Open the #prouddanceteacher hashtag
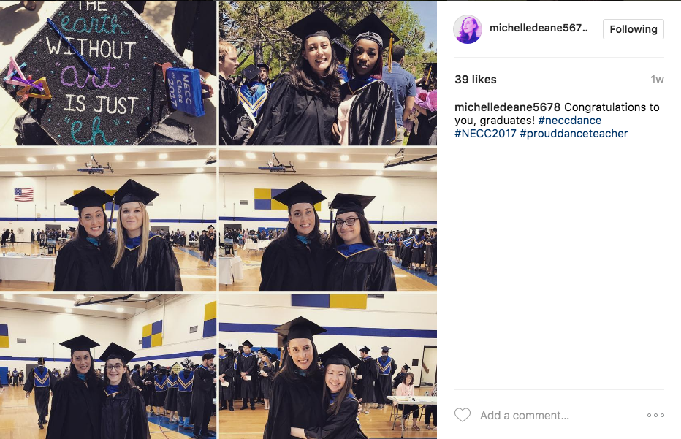 click(574, 133)
